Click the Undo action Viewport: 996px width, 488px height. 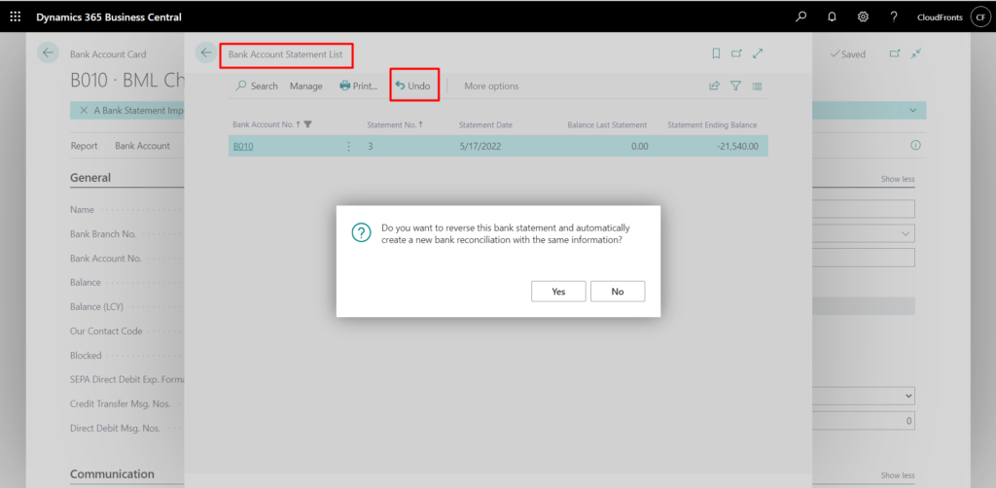[412, 86]
